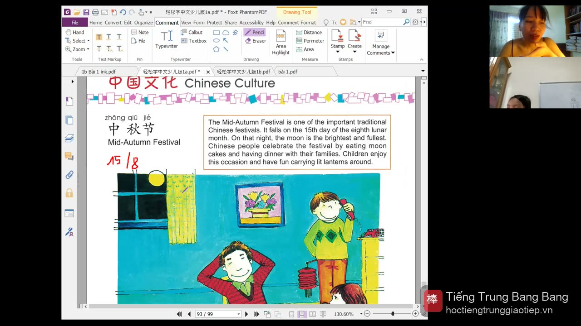The image size is (581, 326).
Task: Insert a Callout annotation
Action: [192, 32]
